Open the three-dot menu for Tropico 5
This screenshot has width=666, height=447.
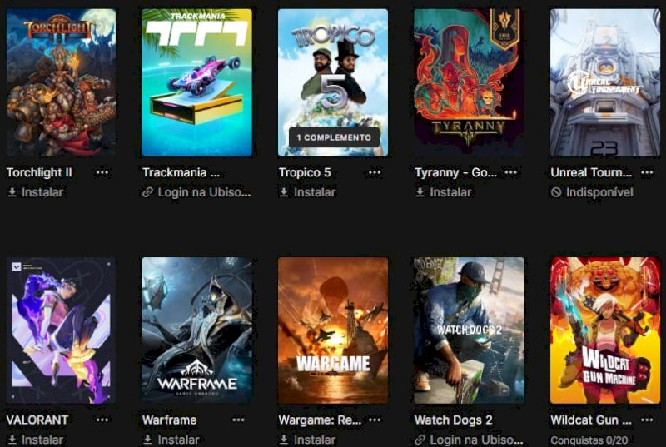click(x=375, y=172)
